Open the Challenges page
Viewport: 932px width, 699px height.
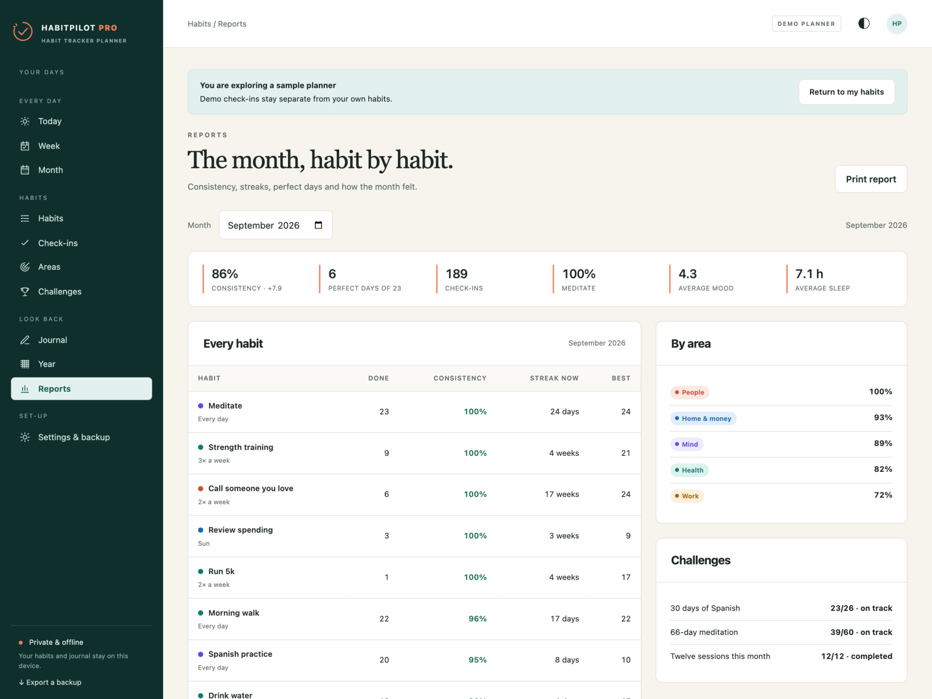(x=82, y=291)
